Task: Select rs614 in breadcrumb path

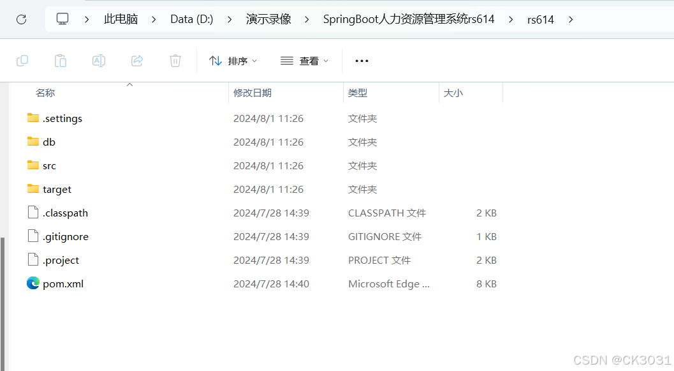Action: (540, 20)
